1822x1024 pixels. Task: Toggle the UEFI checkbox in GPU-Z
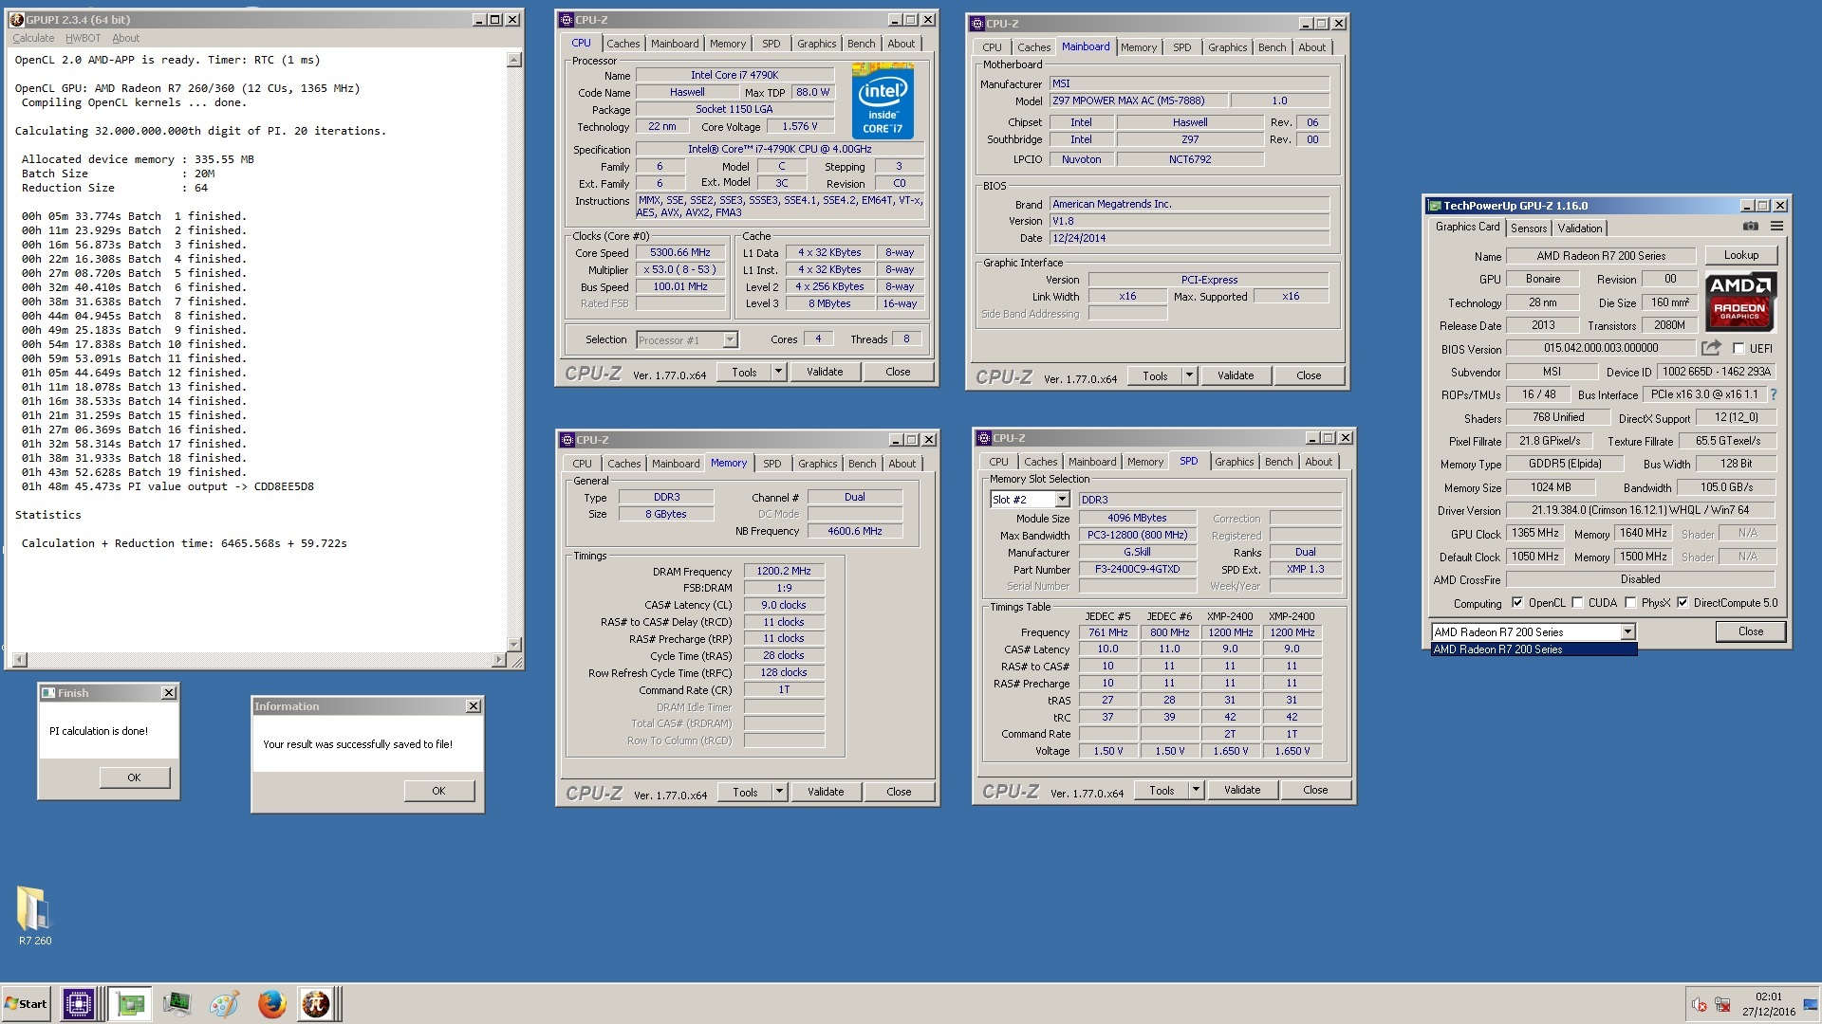tap(1738, 348)
